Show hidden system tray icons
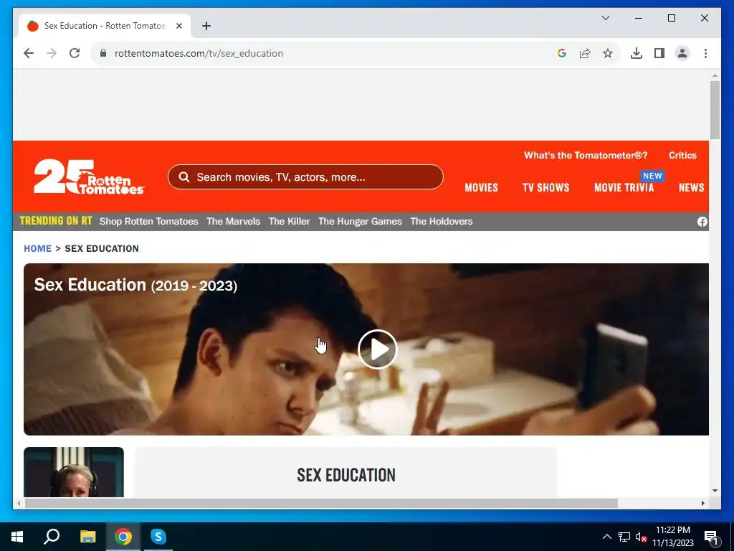This screenshot has width=734, height=551. [606, 537]
